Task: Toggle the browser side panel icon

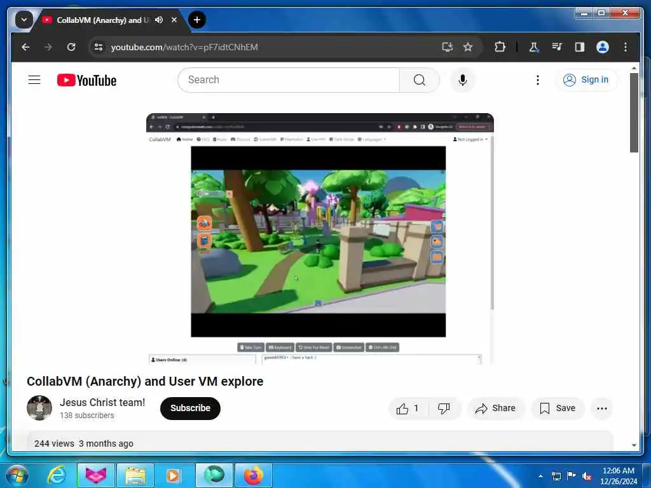Action: click(580, 47)
